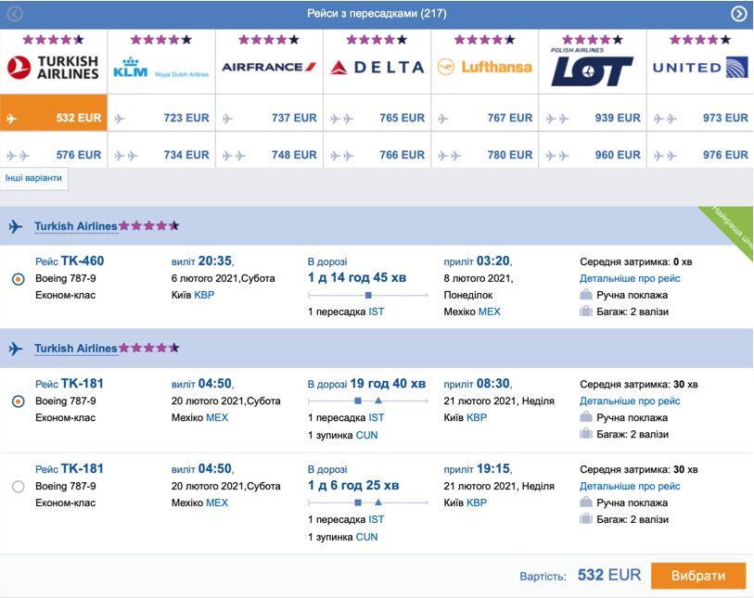The image size is (754, 598).
Task: Open Детальніше про рейс for TK-460
Action: 630,278
